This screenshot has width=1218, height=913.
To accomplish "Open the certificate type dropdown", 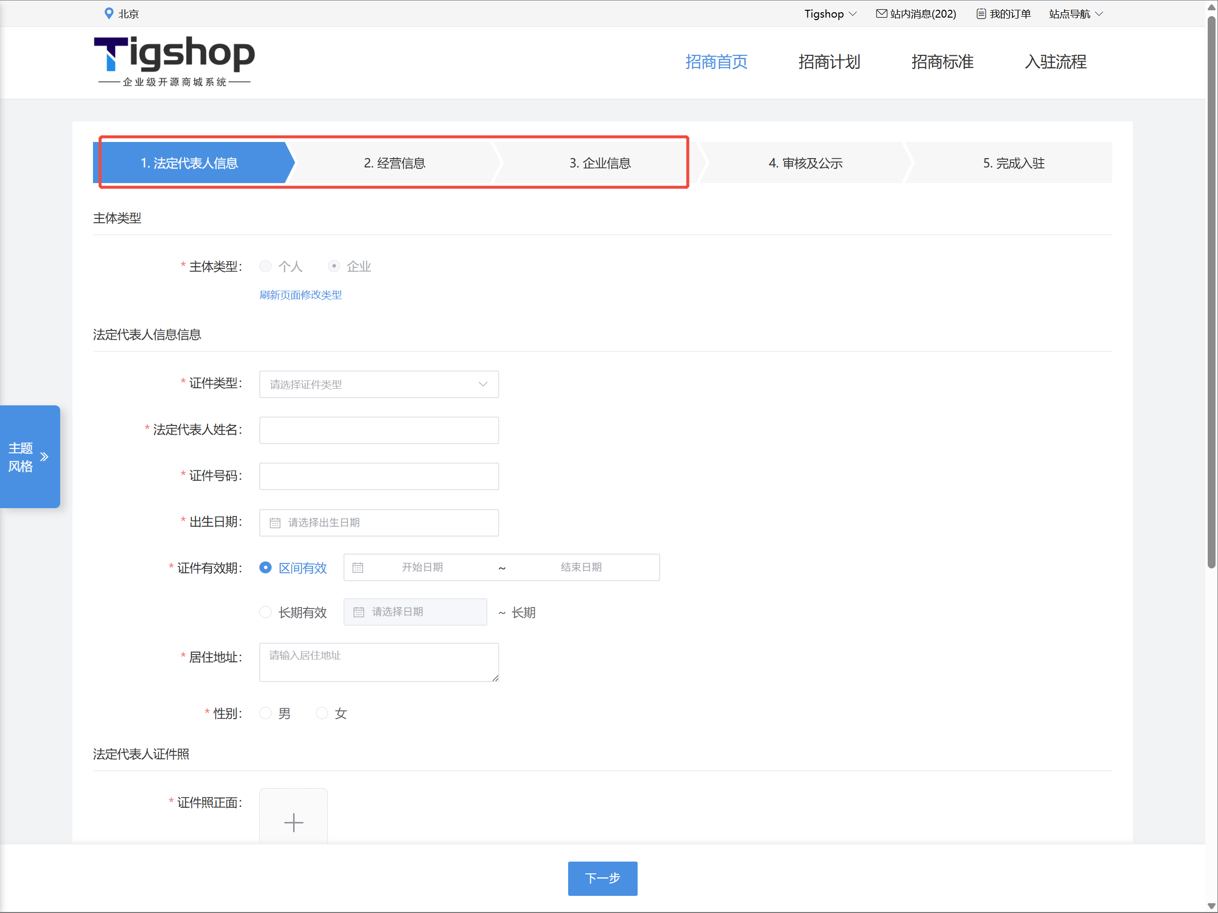I will pyautogui.click(x=379, y=385).
